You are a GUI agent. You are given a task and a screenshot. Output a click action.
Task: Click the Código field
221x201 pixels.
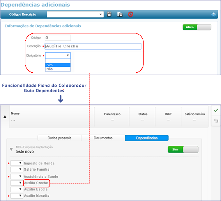58,38
